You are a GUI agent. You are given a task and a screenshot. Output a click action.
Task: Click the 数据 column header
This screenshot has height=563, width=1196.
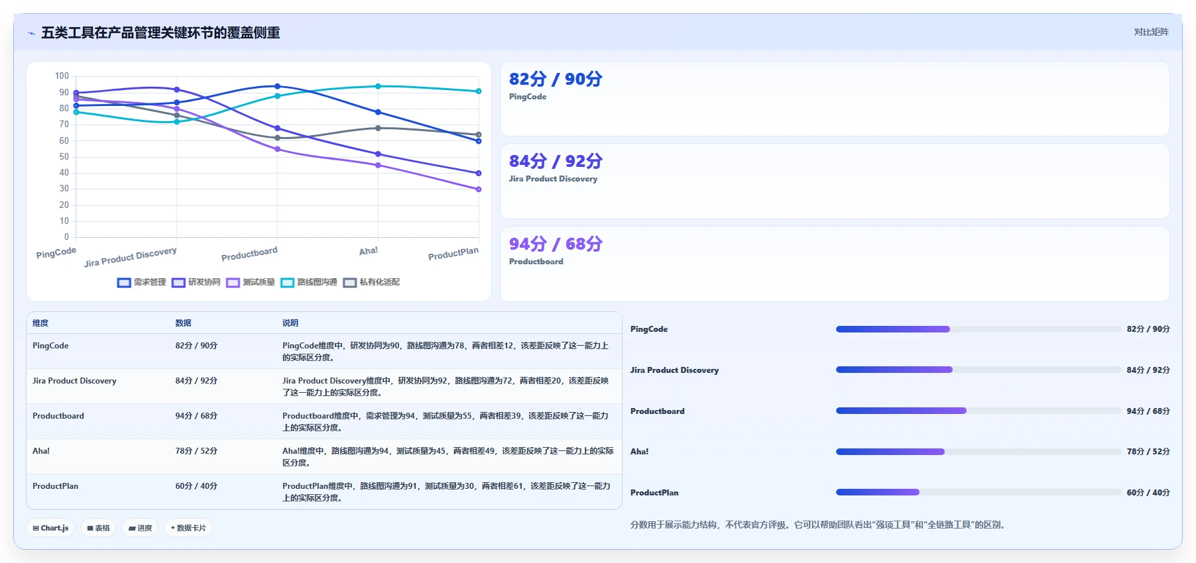183,323
